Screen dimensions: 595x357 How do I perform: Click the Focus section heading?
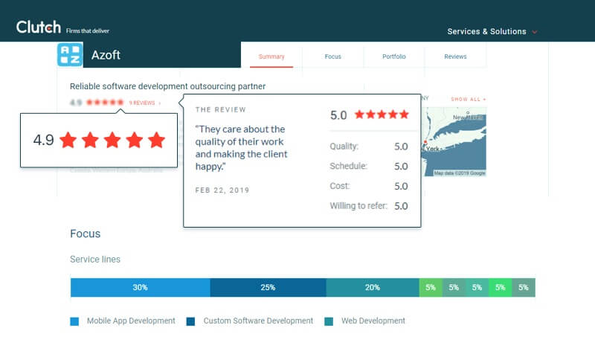86,234
